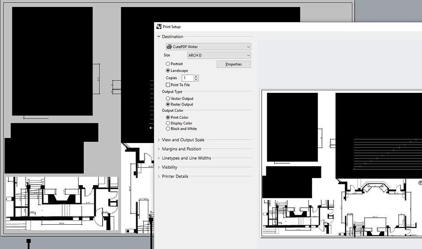
Task: Open the printer destination dropdown
Action: click(x=248, y=47)
